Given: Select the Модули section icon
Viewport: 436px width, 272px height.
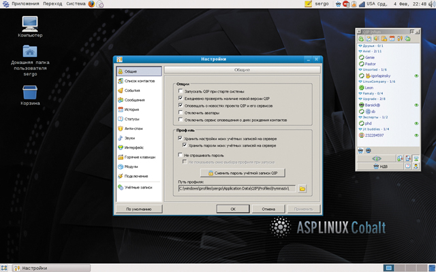Looking at the screenshot, I should [121, 167].
